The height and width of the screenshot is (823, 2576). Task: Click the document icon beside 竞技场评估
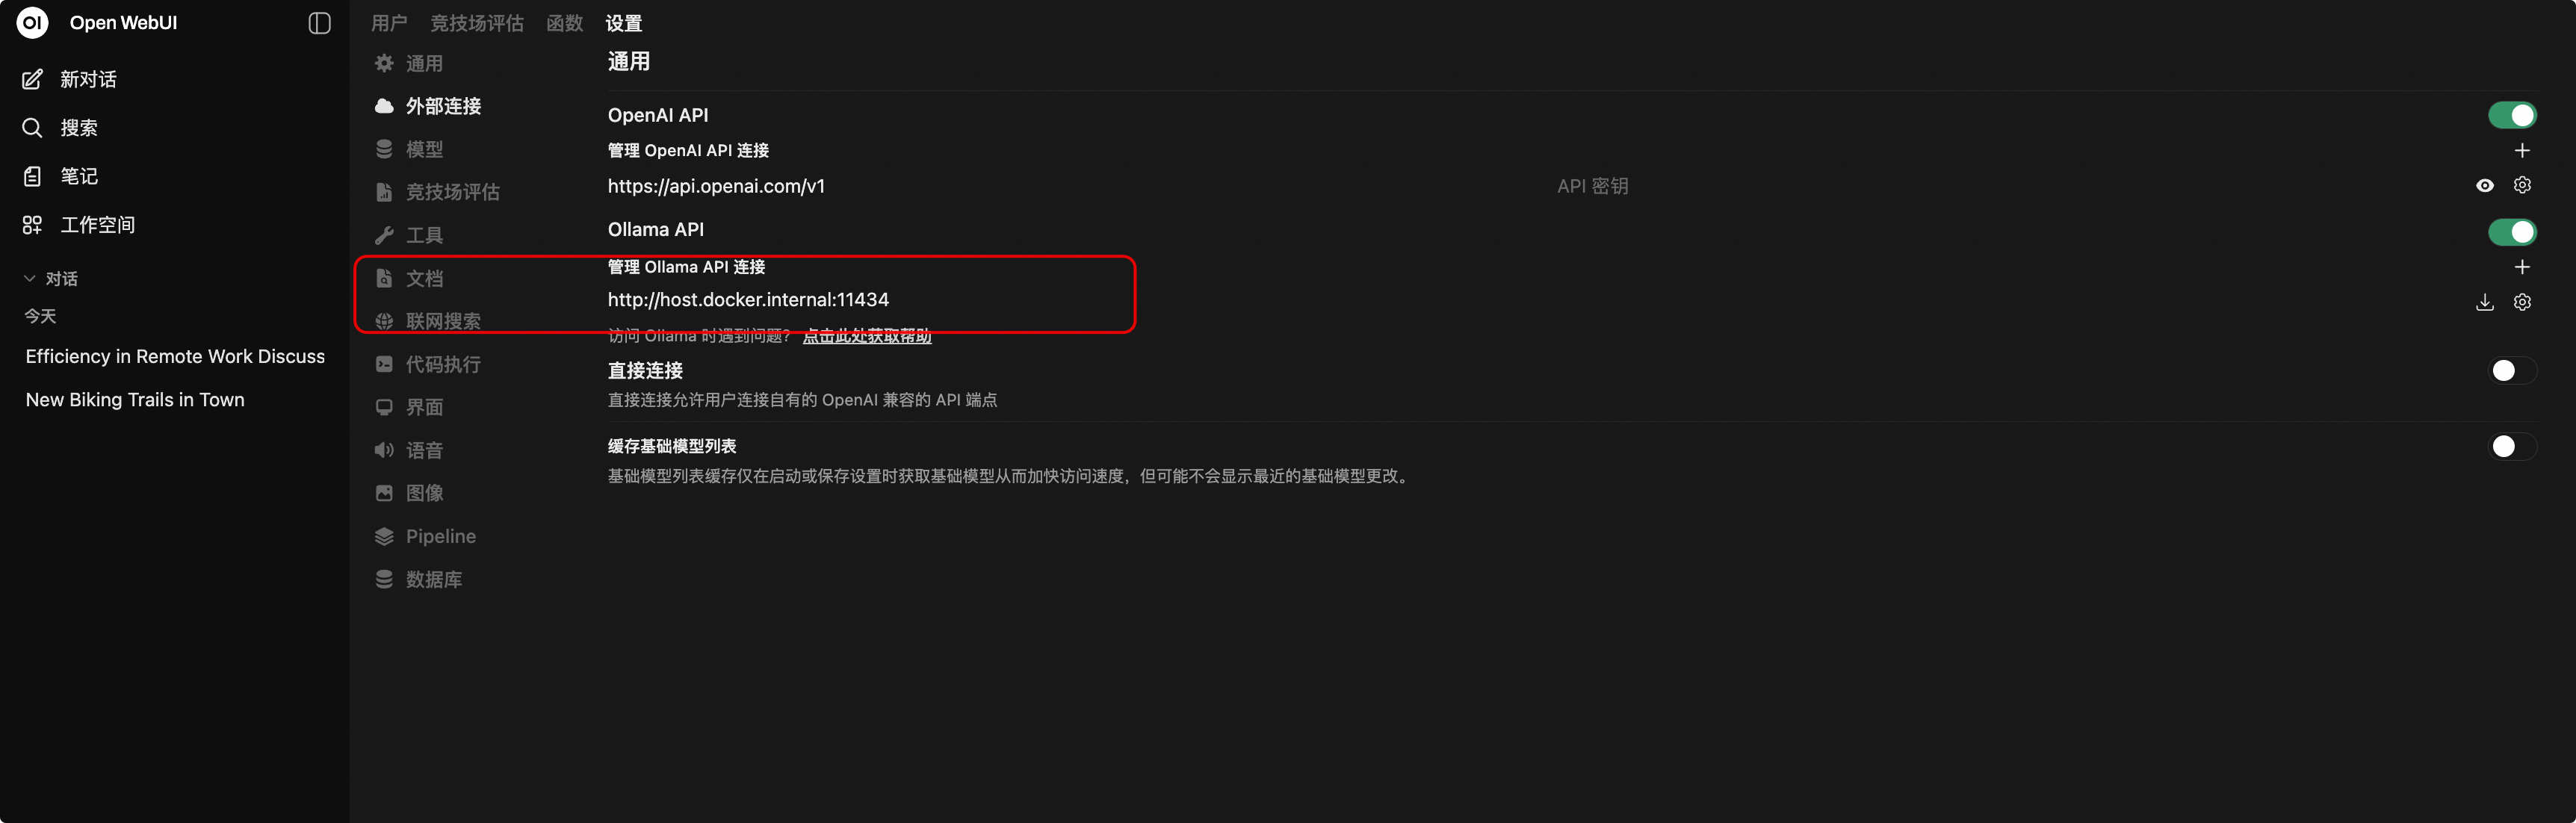click(x=384, y=192)
